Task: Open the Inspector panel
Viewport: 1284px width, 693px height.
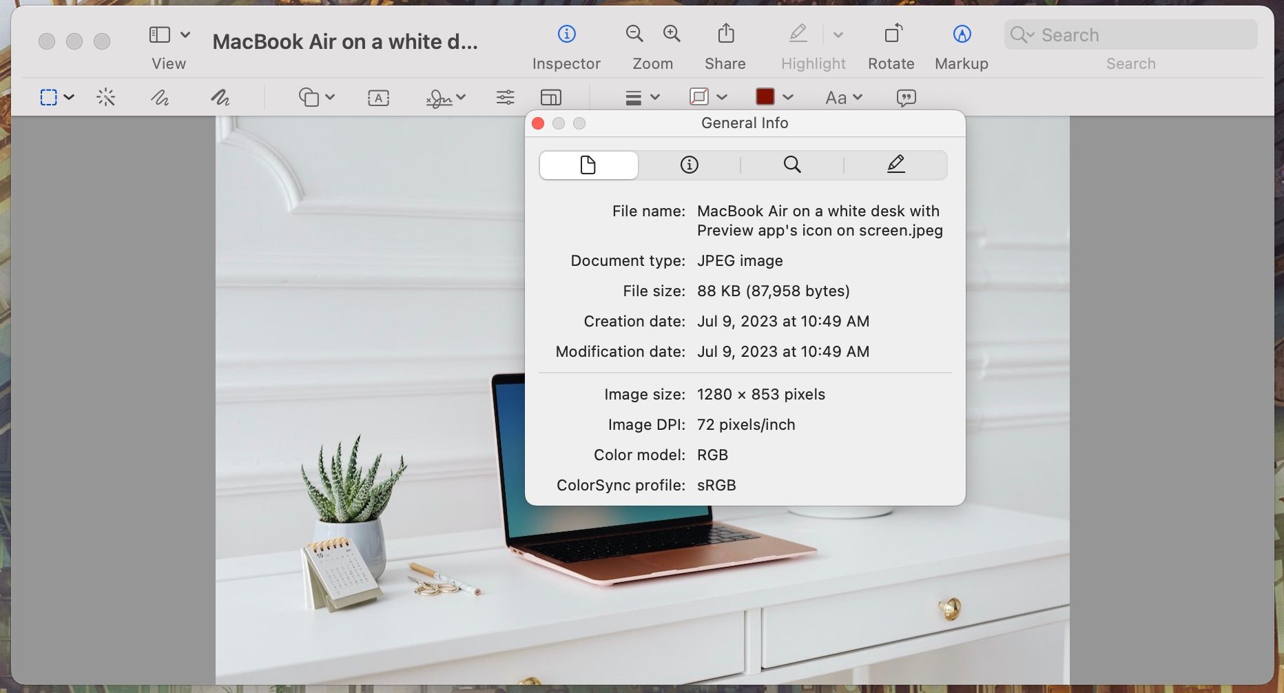Action: (566, 34)
